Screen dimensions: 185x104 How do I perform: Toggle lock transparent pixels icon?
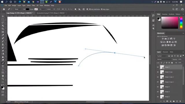point(161,63)
